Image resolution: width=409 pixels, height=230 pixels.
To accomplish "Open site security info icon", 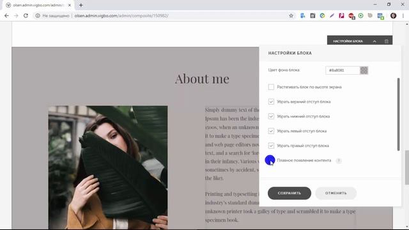I will pos(38,15).
